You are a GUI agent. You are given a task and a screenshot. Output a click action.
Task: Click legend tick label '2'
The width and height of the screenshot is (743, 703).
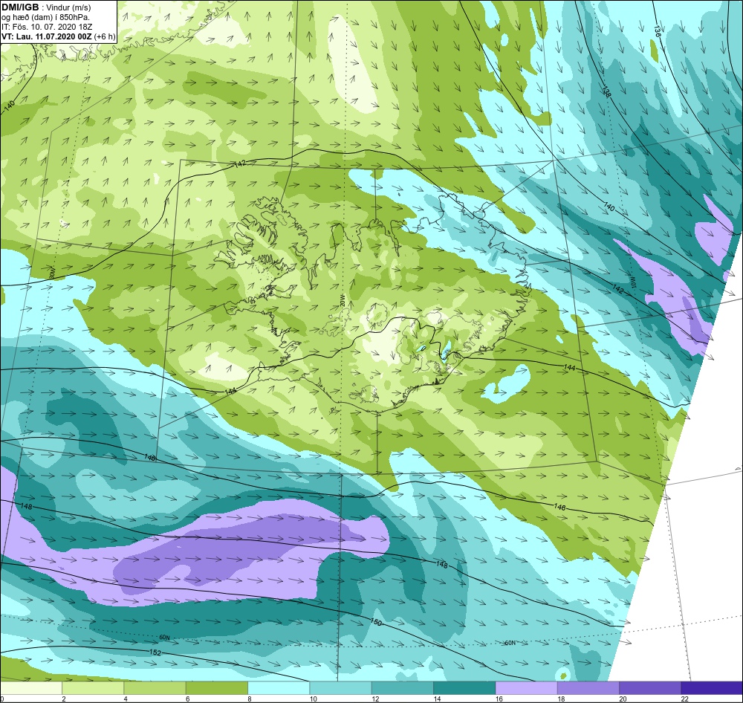pos(63,699)
